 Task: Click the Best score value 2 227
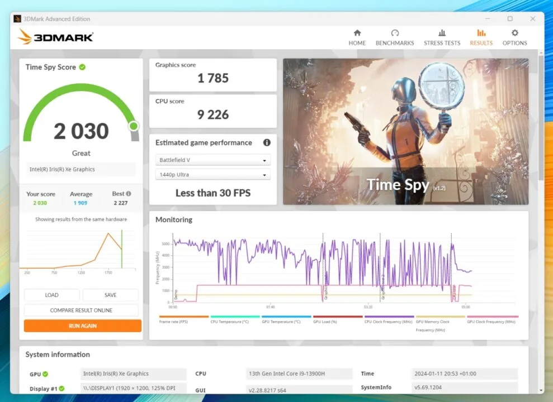[121, 203]
